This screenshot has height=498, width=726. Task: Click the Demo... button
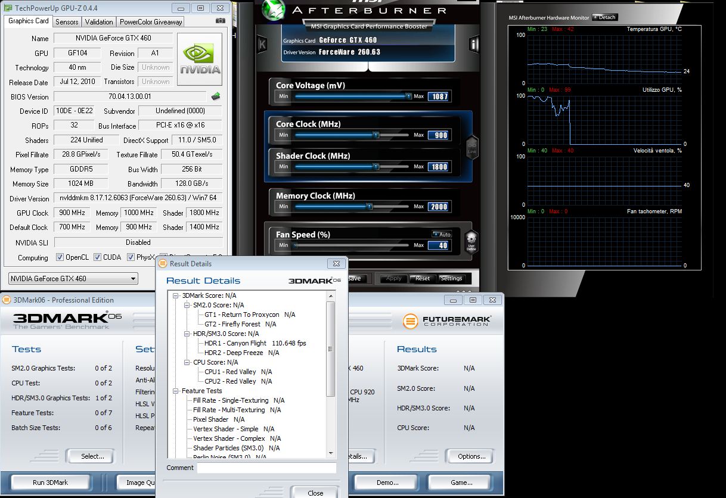[x=385, y=482]
